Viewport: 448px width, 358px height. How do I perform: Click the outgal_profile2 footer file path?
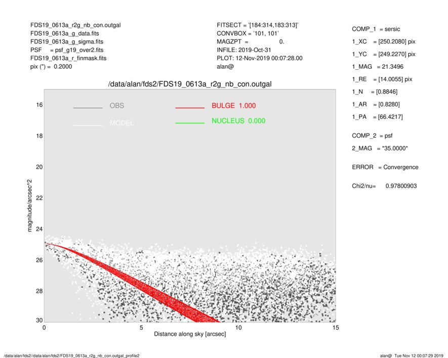(71, 355)
